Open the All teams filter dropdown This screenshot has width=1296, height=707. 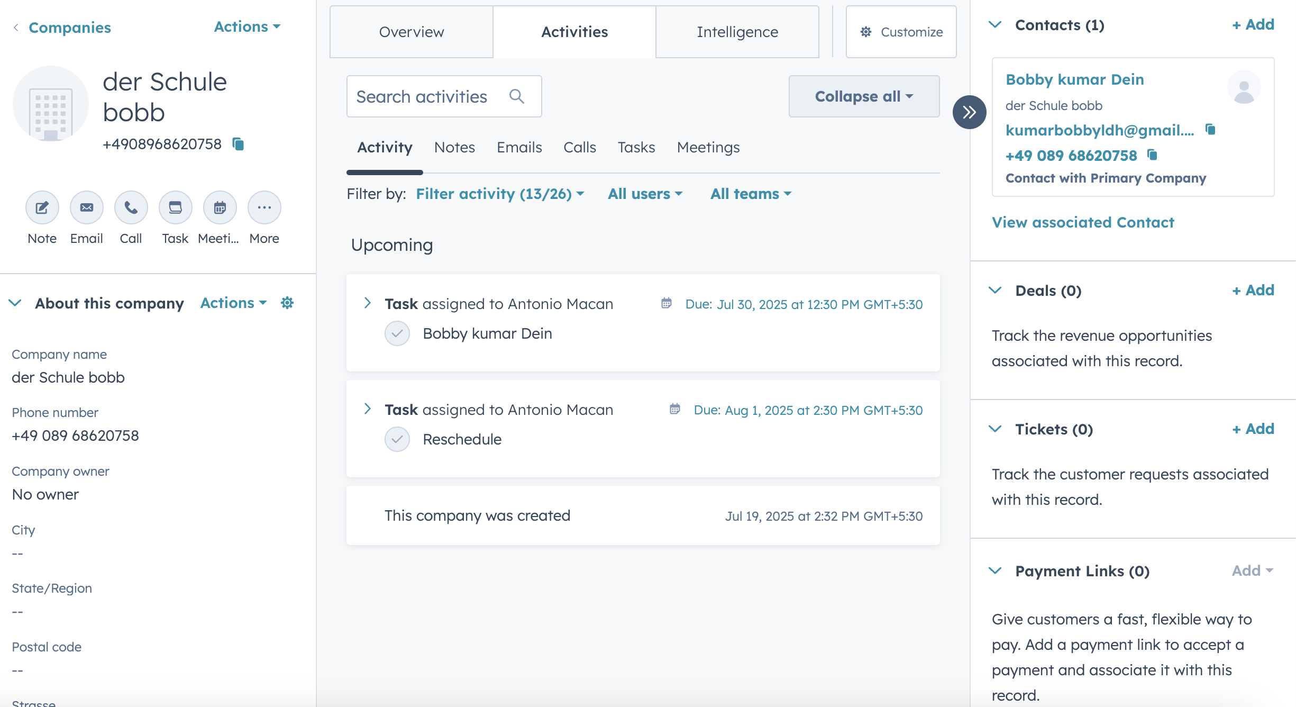[x=751, y=194]
